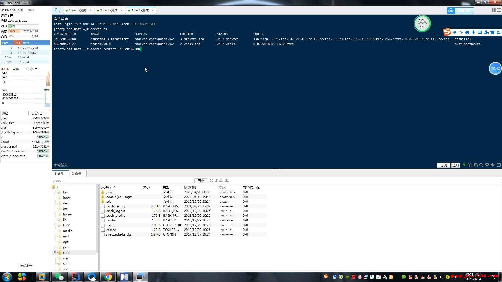Open WeChat from the taskbar
The image size is (502, 282).
[59, 277]
